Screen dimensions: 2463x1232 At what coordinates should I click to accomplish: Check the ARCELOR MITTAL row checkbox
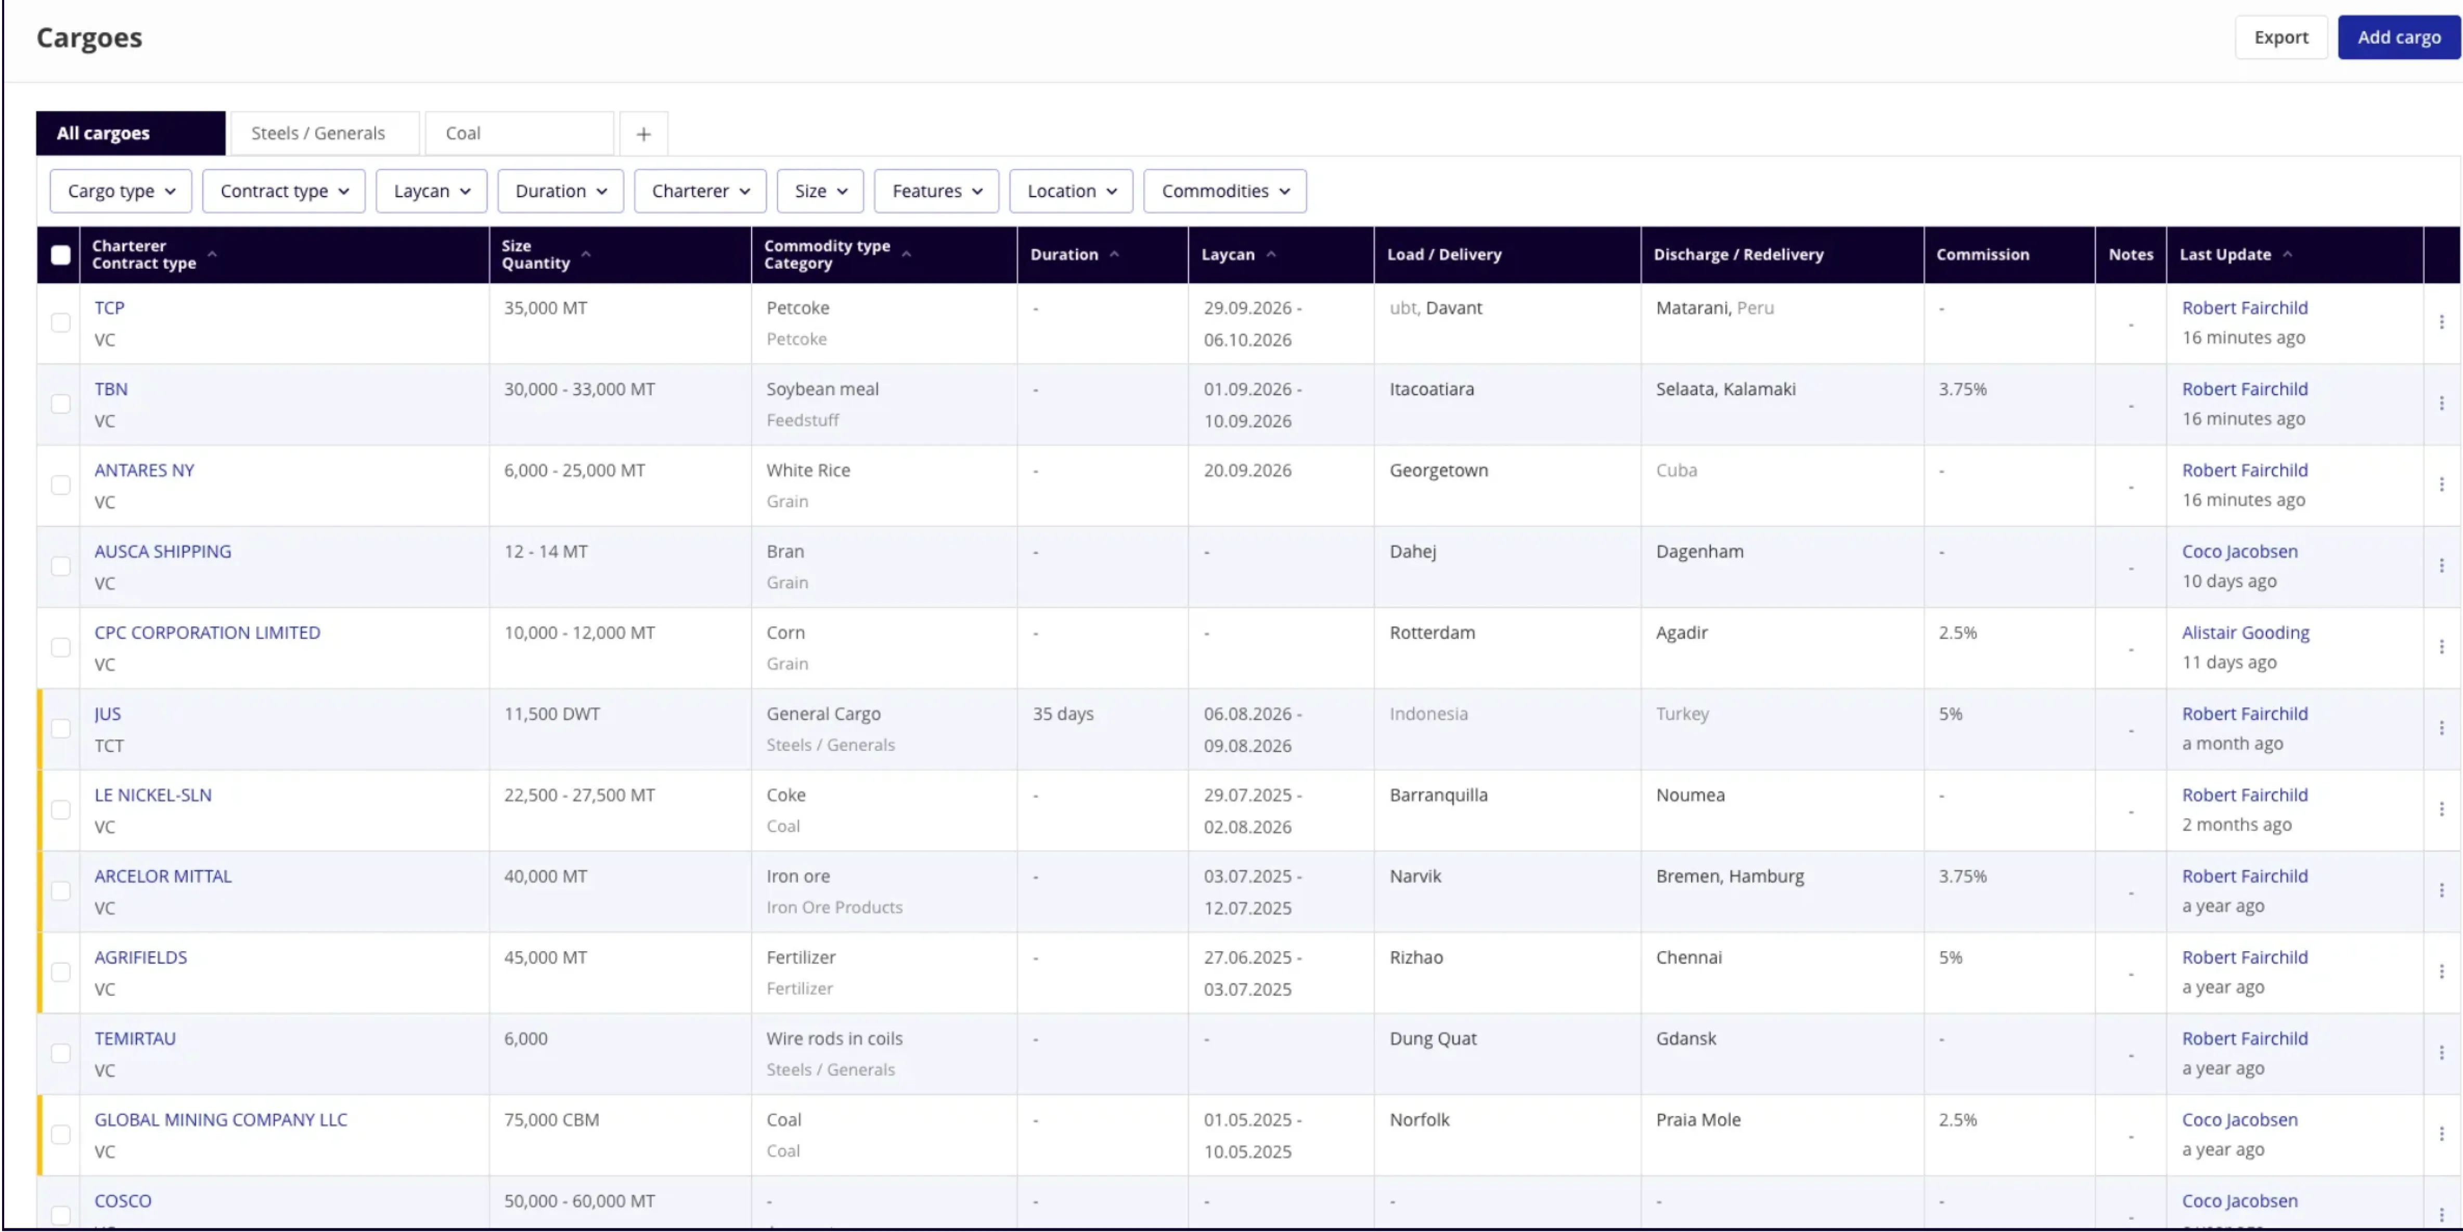60,892
